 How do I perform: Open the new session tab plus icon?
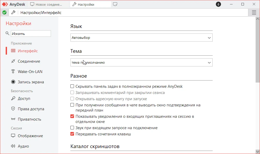coord(115,4)
